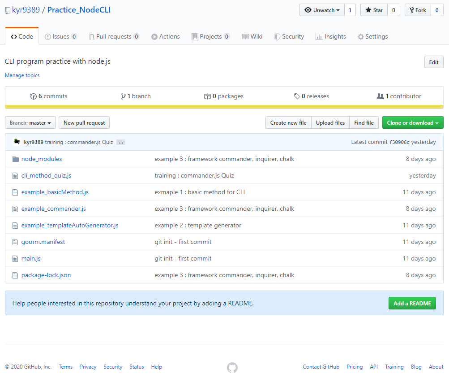Screen dimensions: 449x387
Task: Click the file icon next to example_basicMethod.js
Action: [x=15, y=192]
